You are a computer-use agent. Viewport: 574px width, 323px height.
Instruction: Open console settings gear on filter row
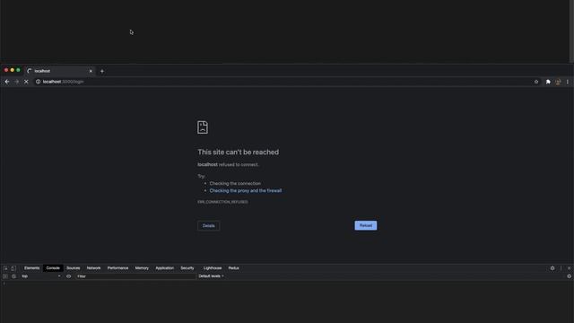(569, 276)
